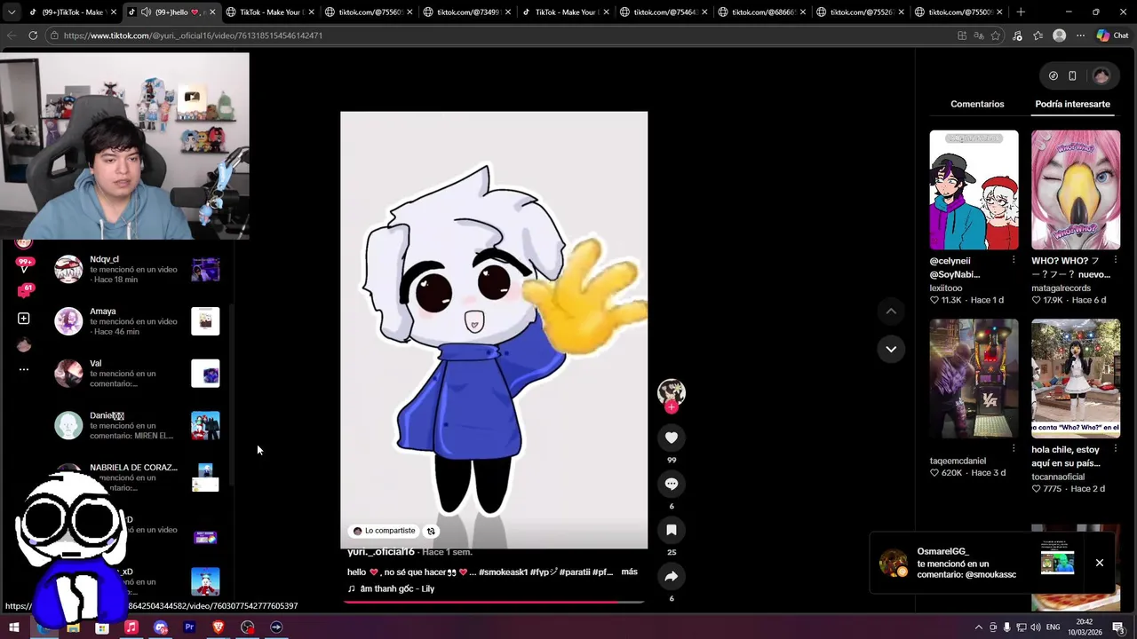Go to next video with down arrow
Image resolution: width=1137 pixels, height=639 pixels.
(x=891, y=349)
